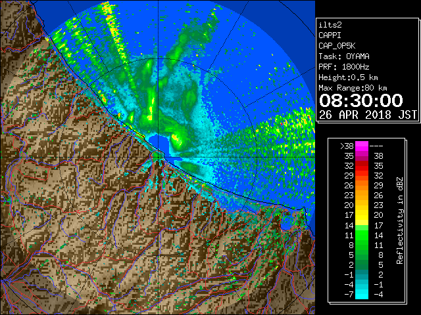Screen dimensions: 421x315
Task: Click the 'PRF: 1800Hz' line
Action: (x=344, y=67)
